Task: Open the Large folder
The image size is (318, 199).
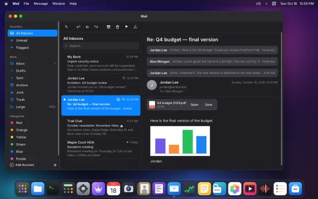Action: coord(32,107)
